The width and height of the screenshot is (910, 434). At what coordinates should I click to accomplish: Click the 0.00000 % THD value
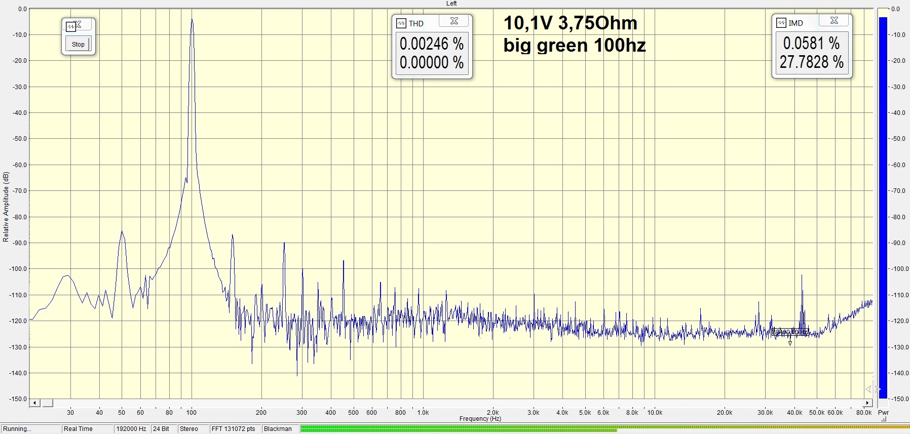click(432, 62)
